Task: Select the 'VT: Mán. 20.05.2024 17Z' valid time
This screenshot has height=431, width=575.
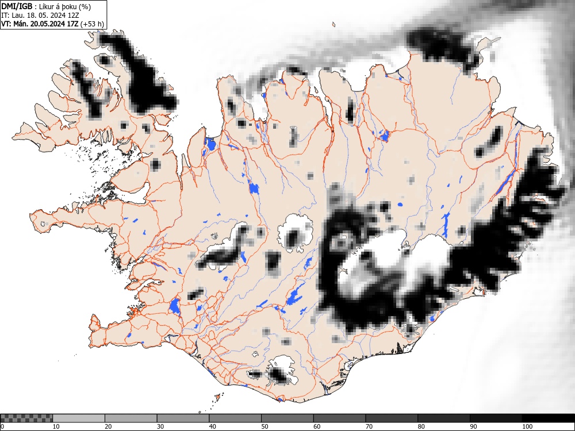Action: (x=40, y=24)
